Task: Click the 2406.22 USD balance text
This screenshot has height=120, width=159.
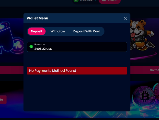Action: (43, 49)
